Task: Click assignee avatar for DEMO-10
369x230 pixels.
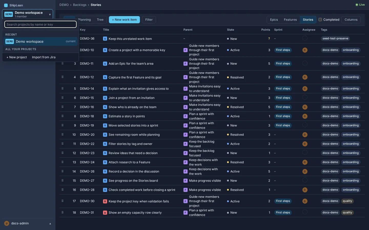Action: (305, 50)
